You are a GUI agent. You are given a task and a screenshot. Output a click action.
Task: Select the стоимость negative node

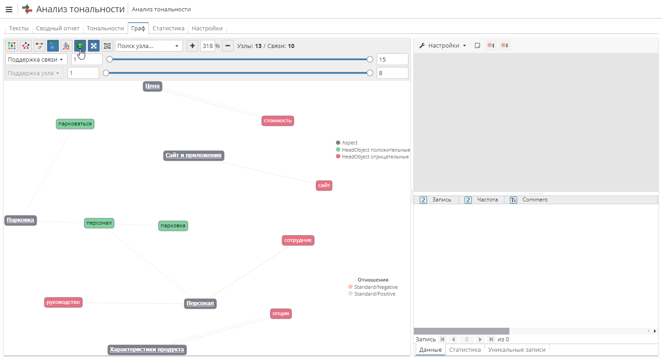278,121
